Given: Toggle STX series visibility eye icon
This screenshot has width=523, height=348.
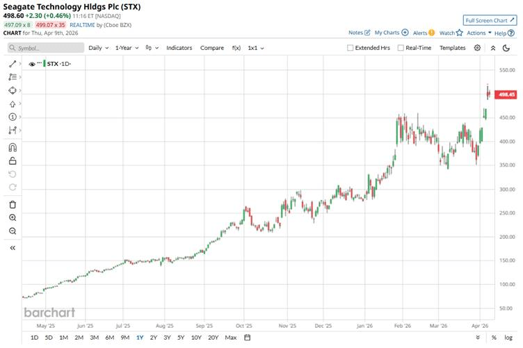Looking at the screenshot, I should point(32,64).
